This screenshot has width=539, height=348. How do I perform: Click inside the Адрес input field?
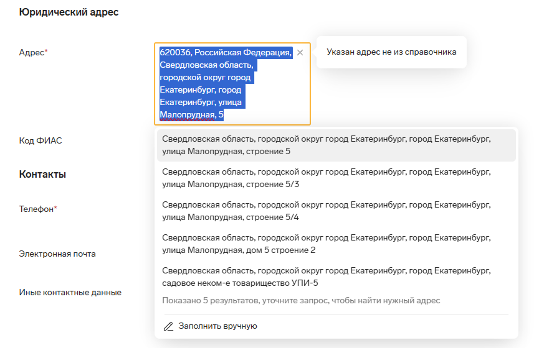point(232,84)
